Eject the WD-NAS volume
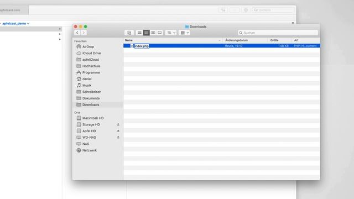This screenshot has height=199, width=354. coord(118,138)
